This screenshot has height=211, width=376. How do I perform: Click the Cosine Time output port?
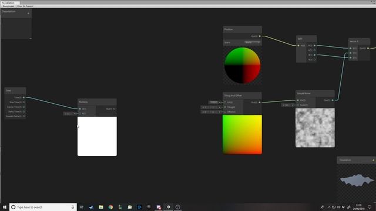[x=23, y=107]
